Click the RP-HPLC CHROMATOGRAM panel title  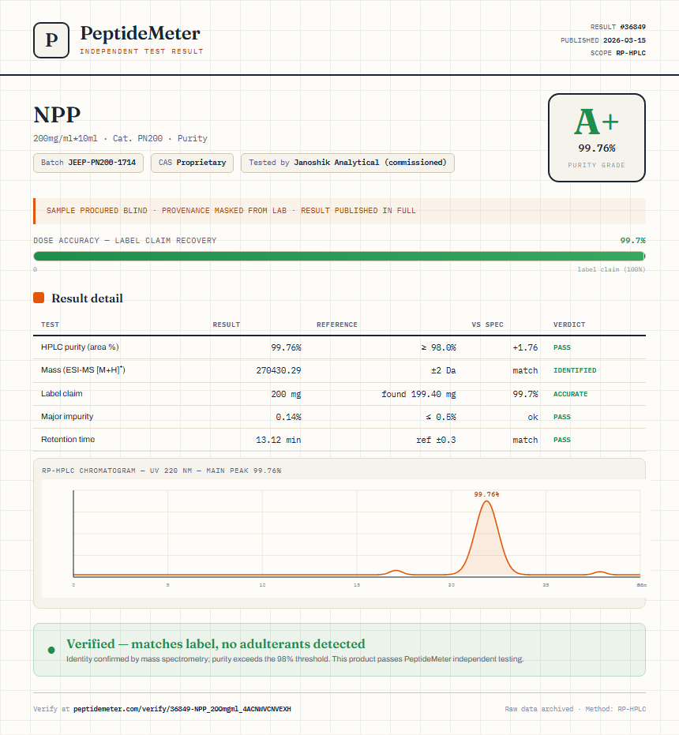coord(162,471)
